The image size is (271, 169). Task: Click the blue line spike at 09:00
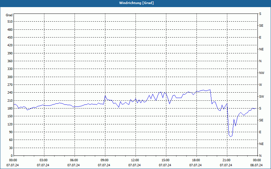coord(105,95)
